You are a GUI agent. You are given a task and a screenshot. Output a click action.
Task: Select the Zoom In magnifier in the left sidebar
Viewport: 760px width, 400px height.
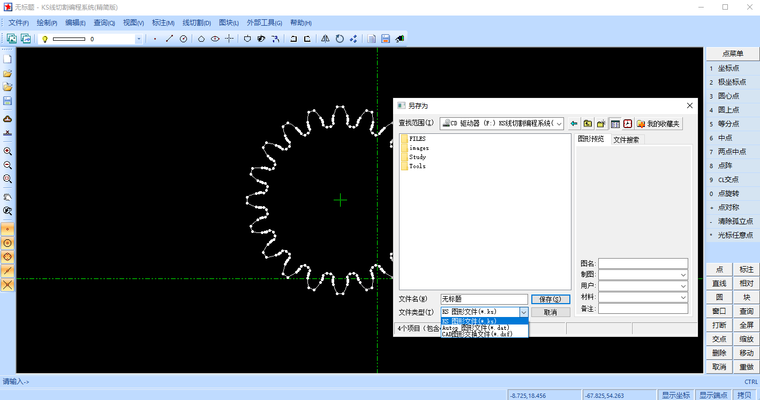click(7, 152)
